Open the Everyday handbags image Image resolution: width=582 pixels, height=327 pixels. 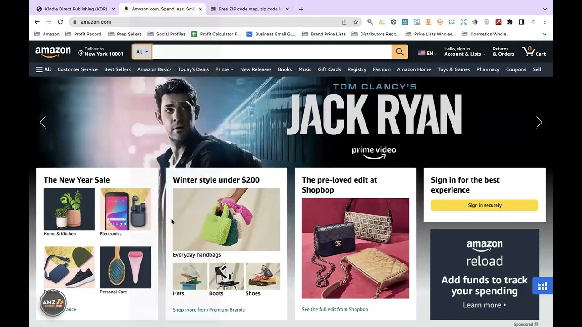[226, 220]
